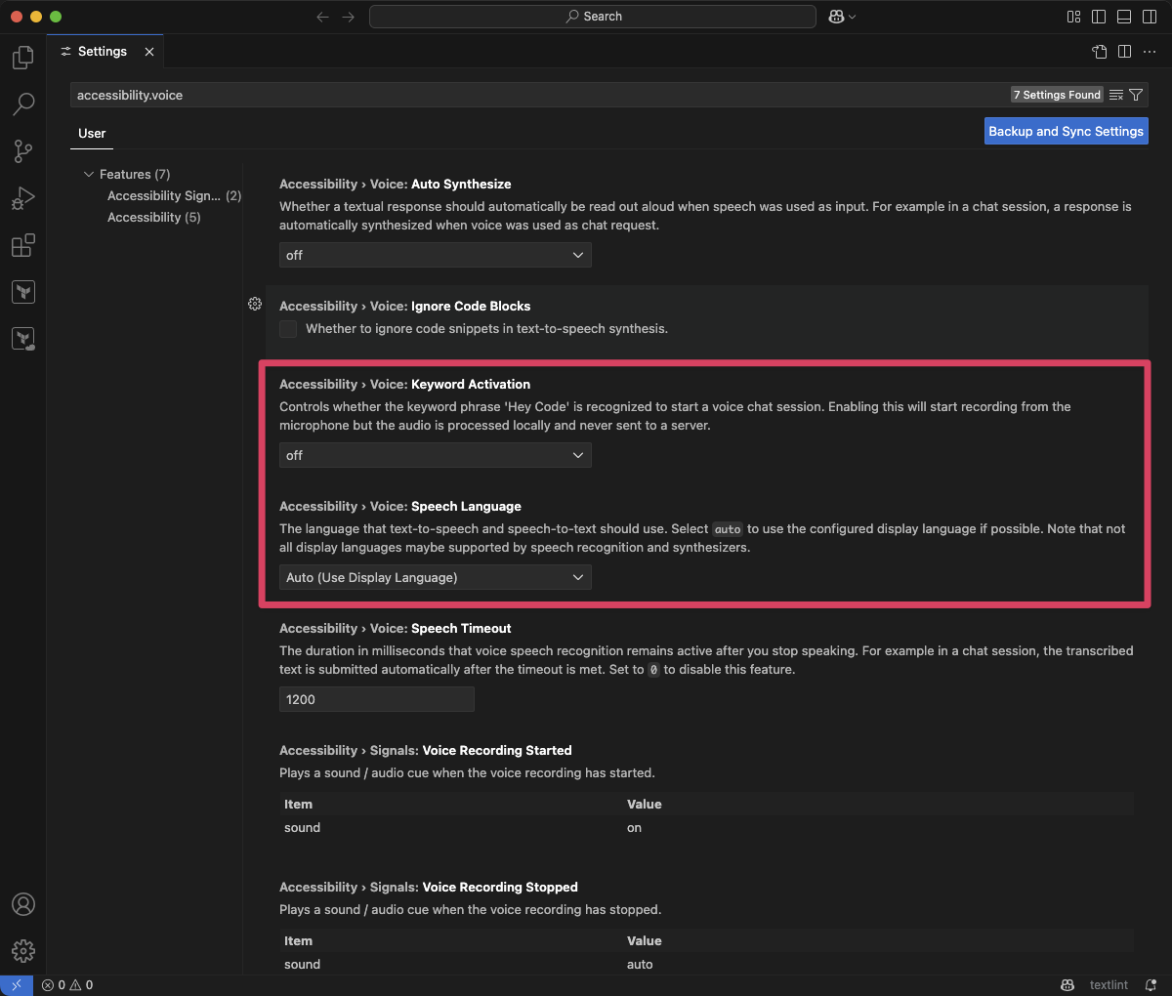Collapse the Features tree group
The height and width of the screenshot is (996, 1172).
89,175
